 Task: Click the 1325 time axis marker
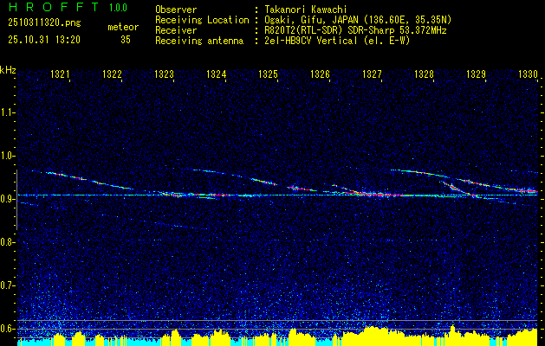click(269, 74)
